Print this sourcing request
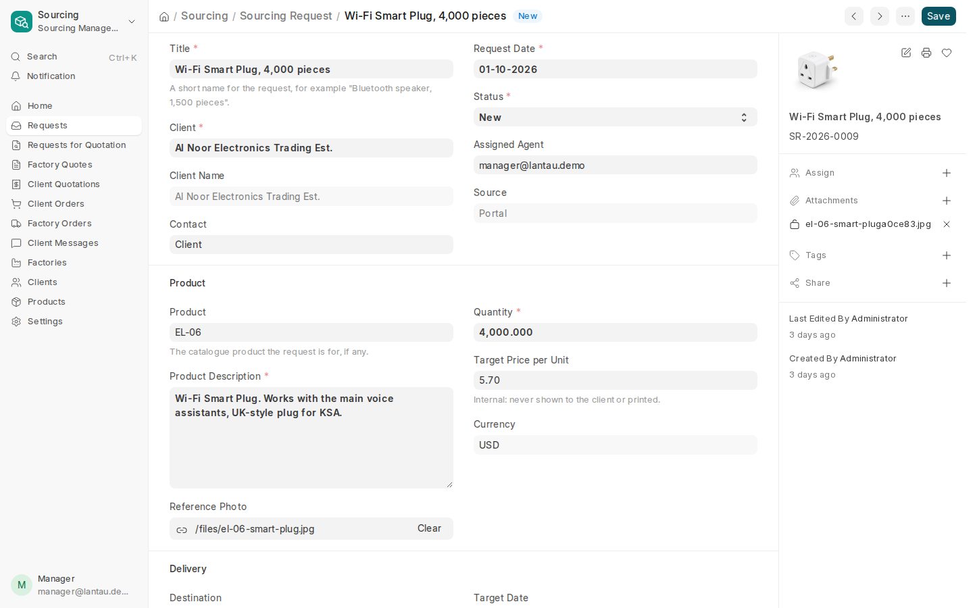973x608 pixels. [926, 53]
